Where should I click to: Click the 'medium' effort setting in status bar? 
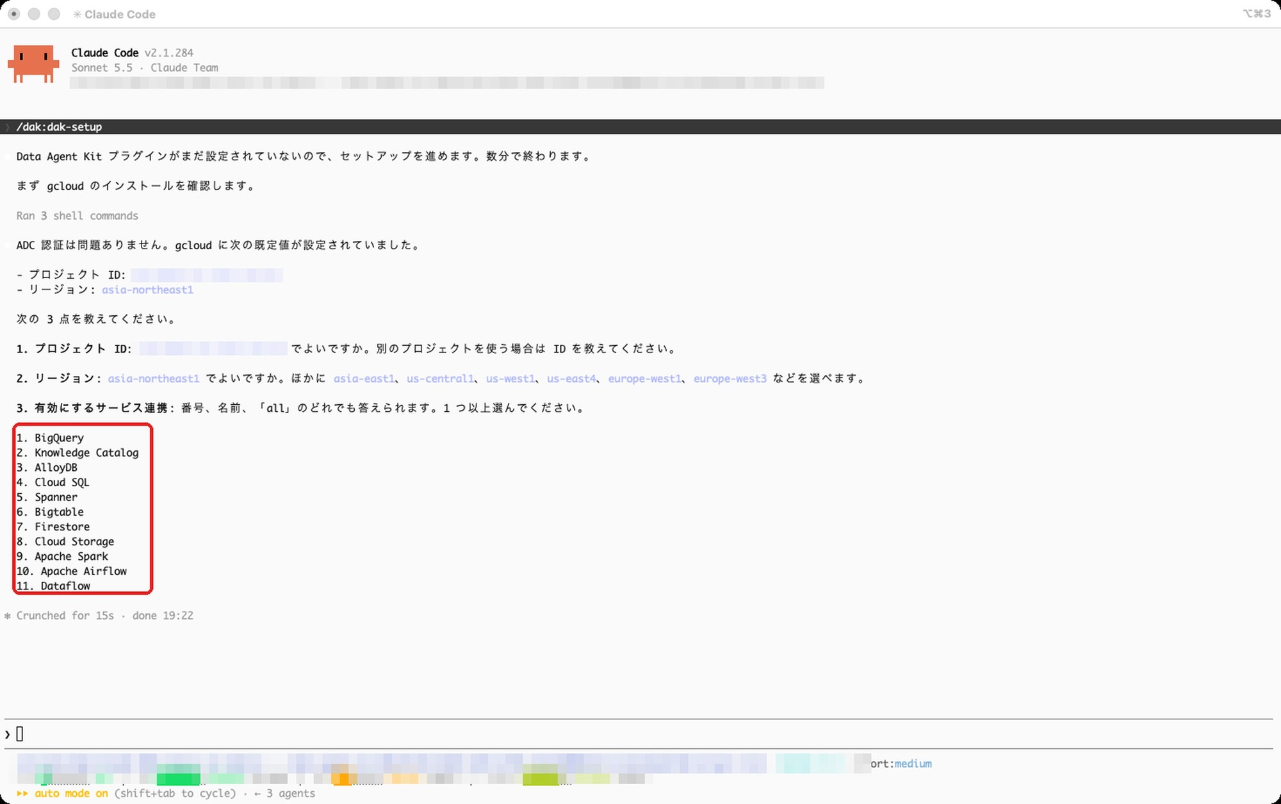click(x=913, y=764)
